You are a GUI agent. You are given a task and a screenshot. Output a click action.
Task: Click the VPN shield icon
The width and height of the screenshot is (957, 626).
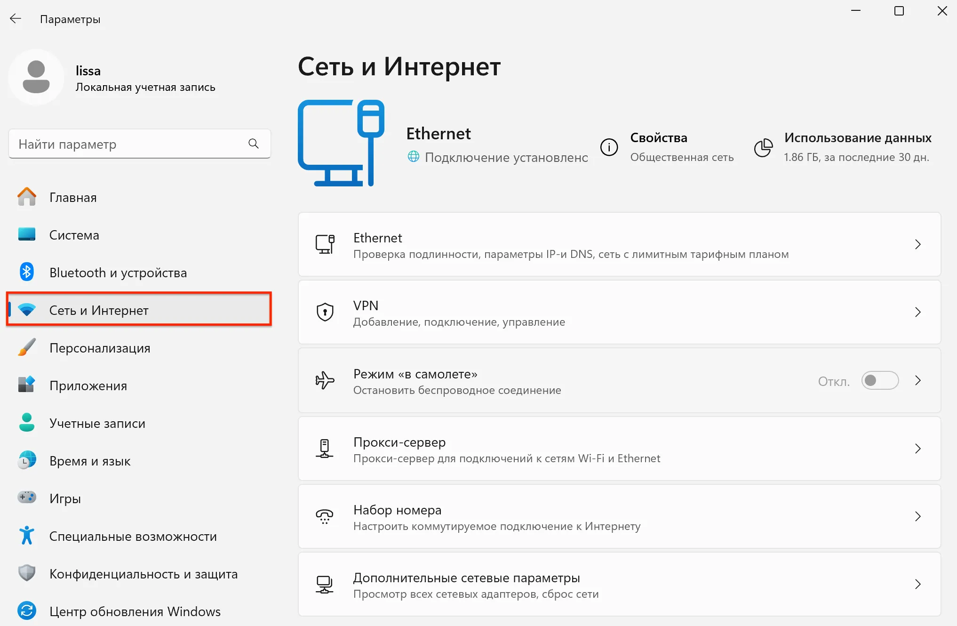click(325, 312)
